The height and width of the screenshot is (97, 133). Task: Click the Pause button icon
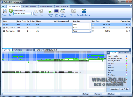coord(36,11)
